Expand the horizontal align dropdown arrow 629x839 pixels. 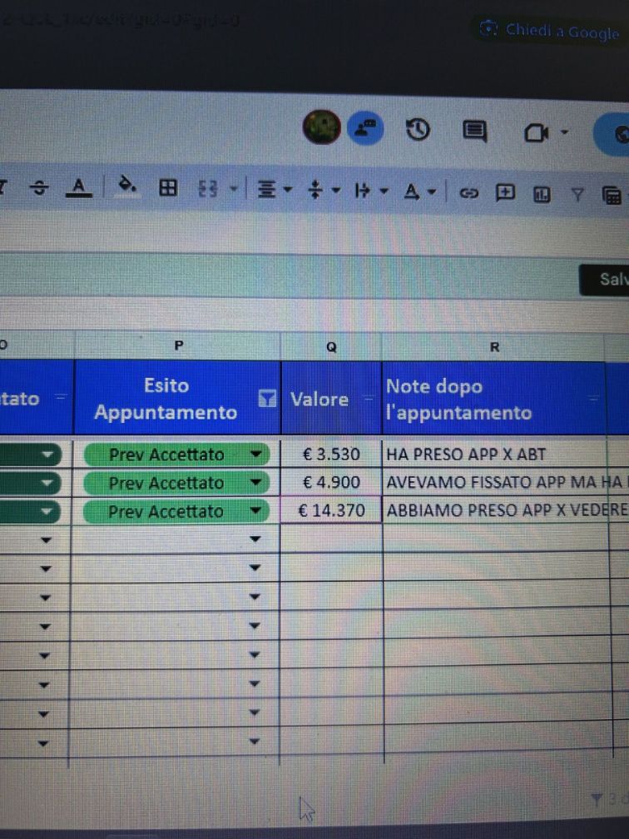tap(288, 190)
